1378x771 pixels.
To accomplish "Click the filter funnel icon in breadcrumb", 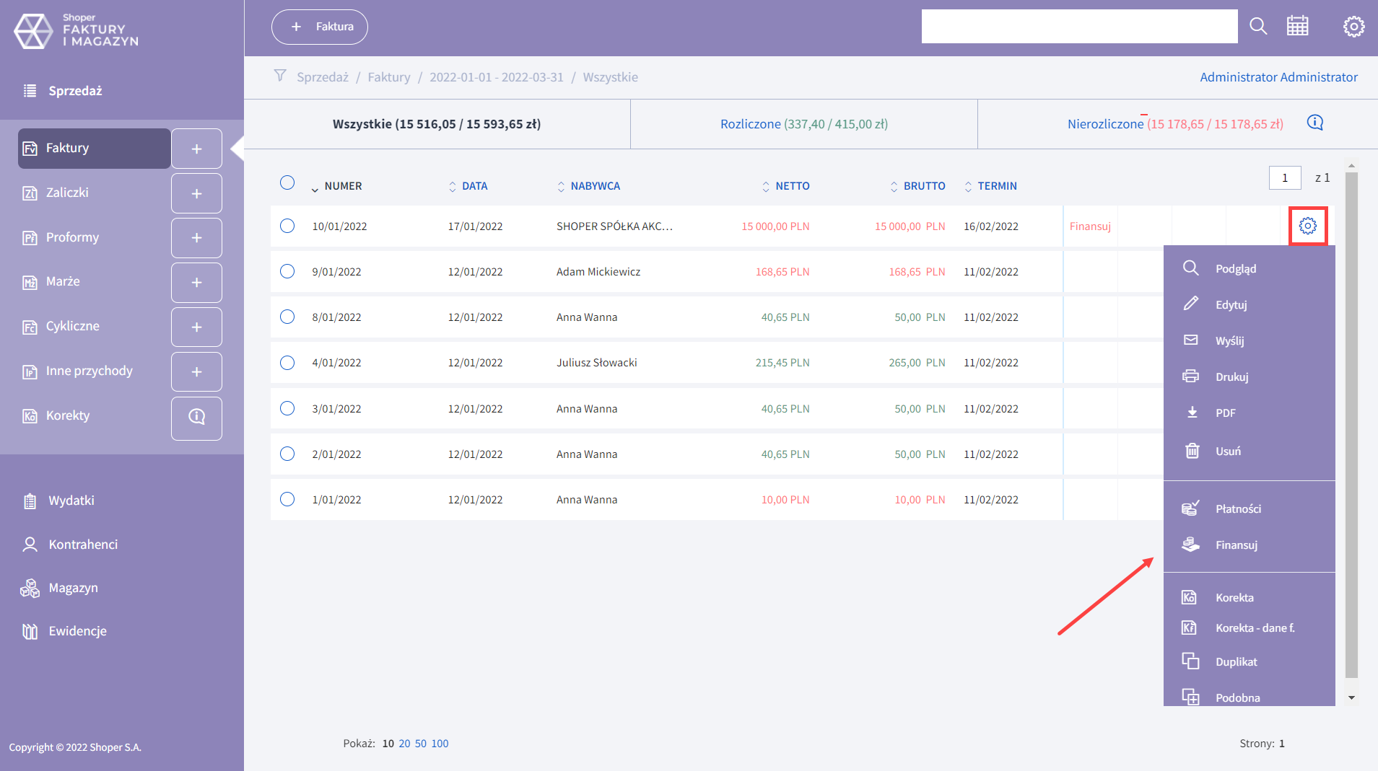I will pyautogui.click(x=280, y=76).
